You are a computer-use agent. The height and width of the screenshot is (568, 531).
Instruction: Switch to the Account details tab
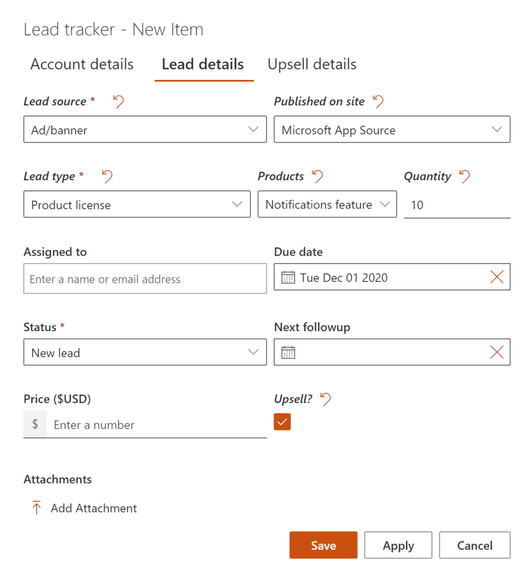(82, 64)
